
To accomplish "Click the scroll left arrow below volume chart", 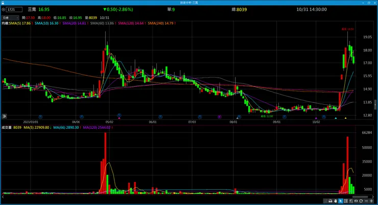I will pos(3,197).
